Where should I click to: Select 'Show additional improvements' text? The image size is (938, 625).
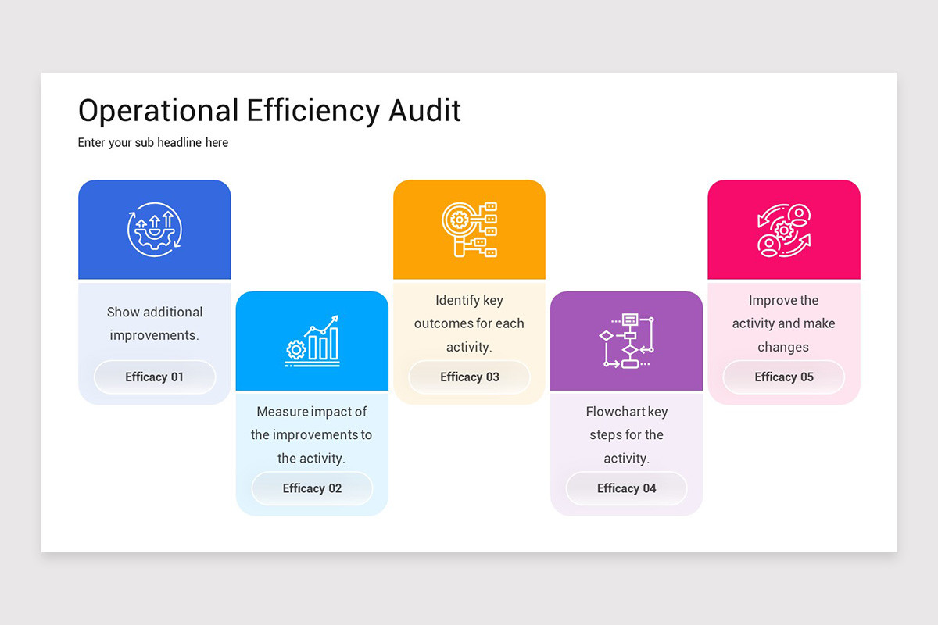pyautogui.click(x=154, y=323)
